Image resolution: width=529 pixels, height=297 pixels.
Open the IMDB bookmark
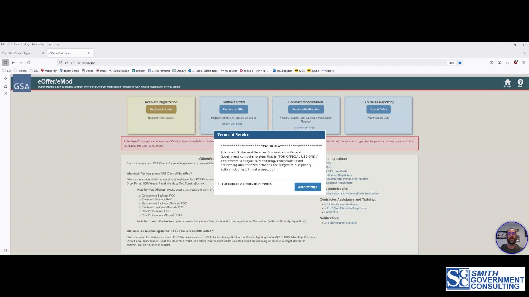pos(300,71)
